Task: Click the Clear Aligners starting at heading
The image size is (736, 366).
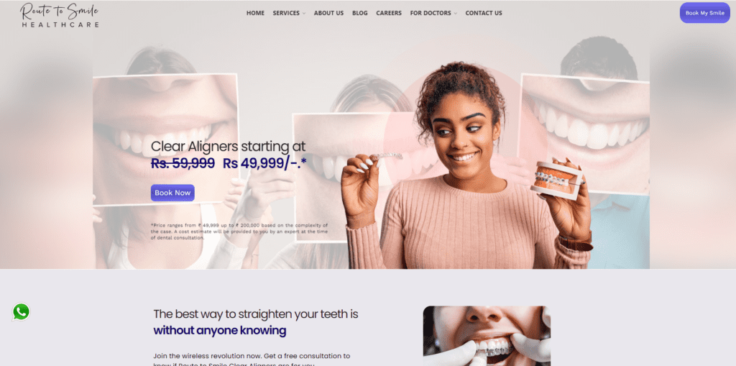Action: [228, 146]
